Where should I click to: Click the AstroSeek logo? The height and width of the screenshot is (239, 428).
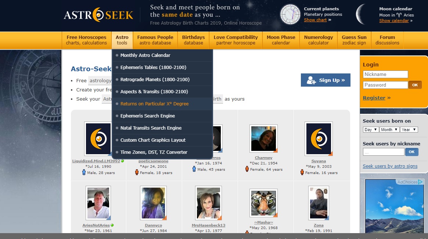pos(98,15)
